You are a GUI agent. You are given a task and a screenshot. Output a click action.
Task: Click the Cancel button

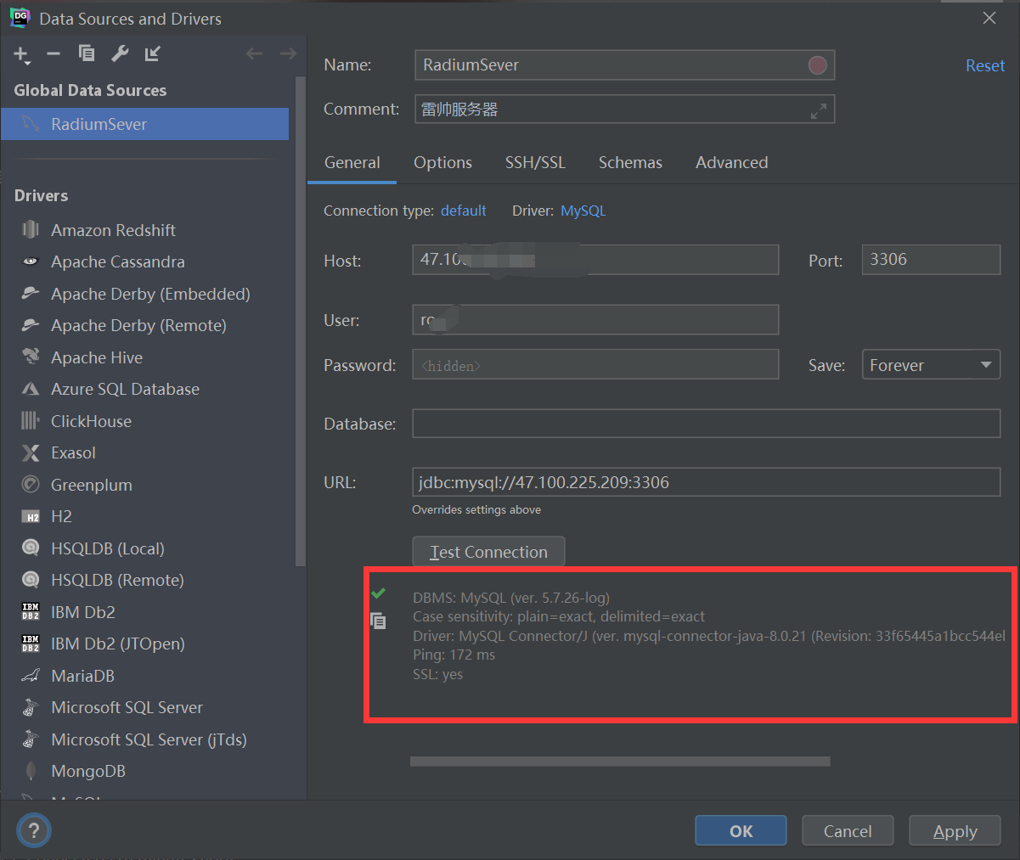pyautogui.click(x=848, y=831)
